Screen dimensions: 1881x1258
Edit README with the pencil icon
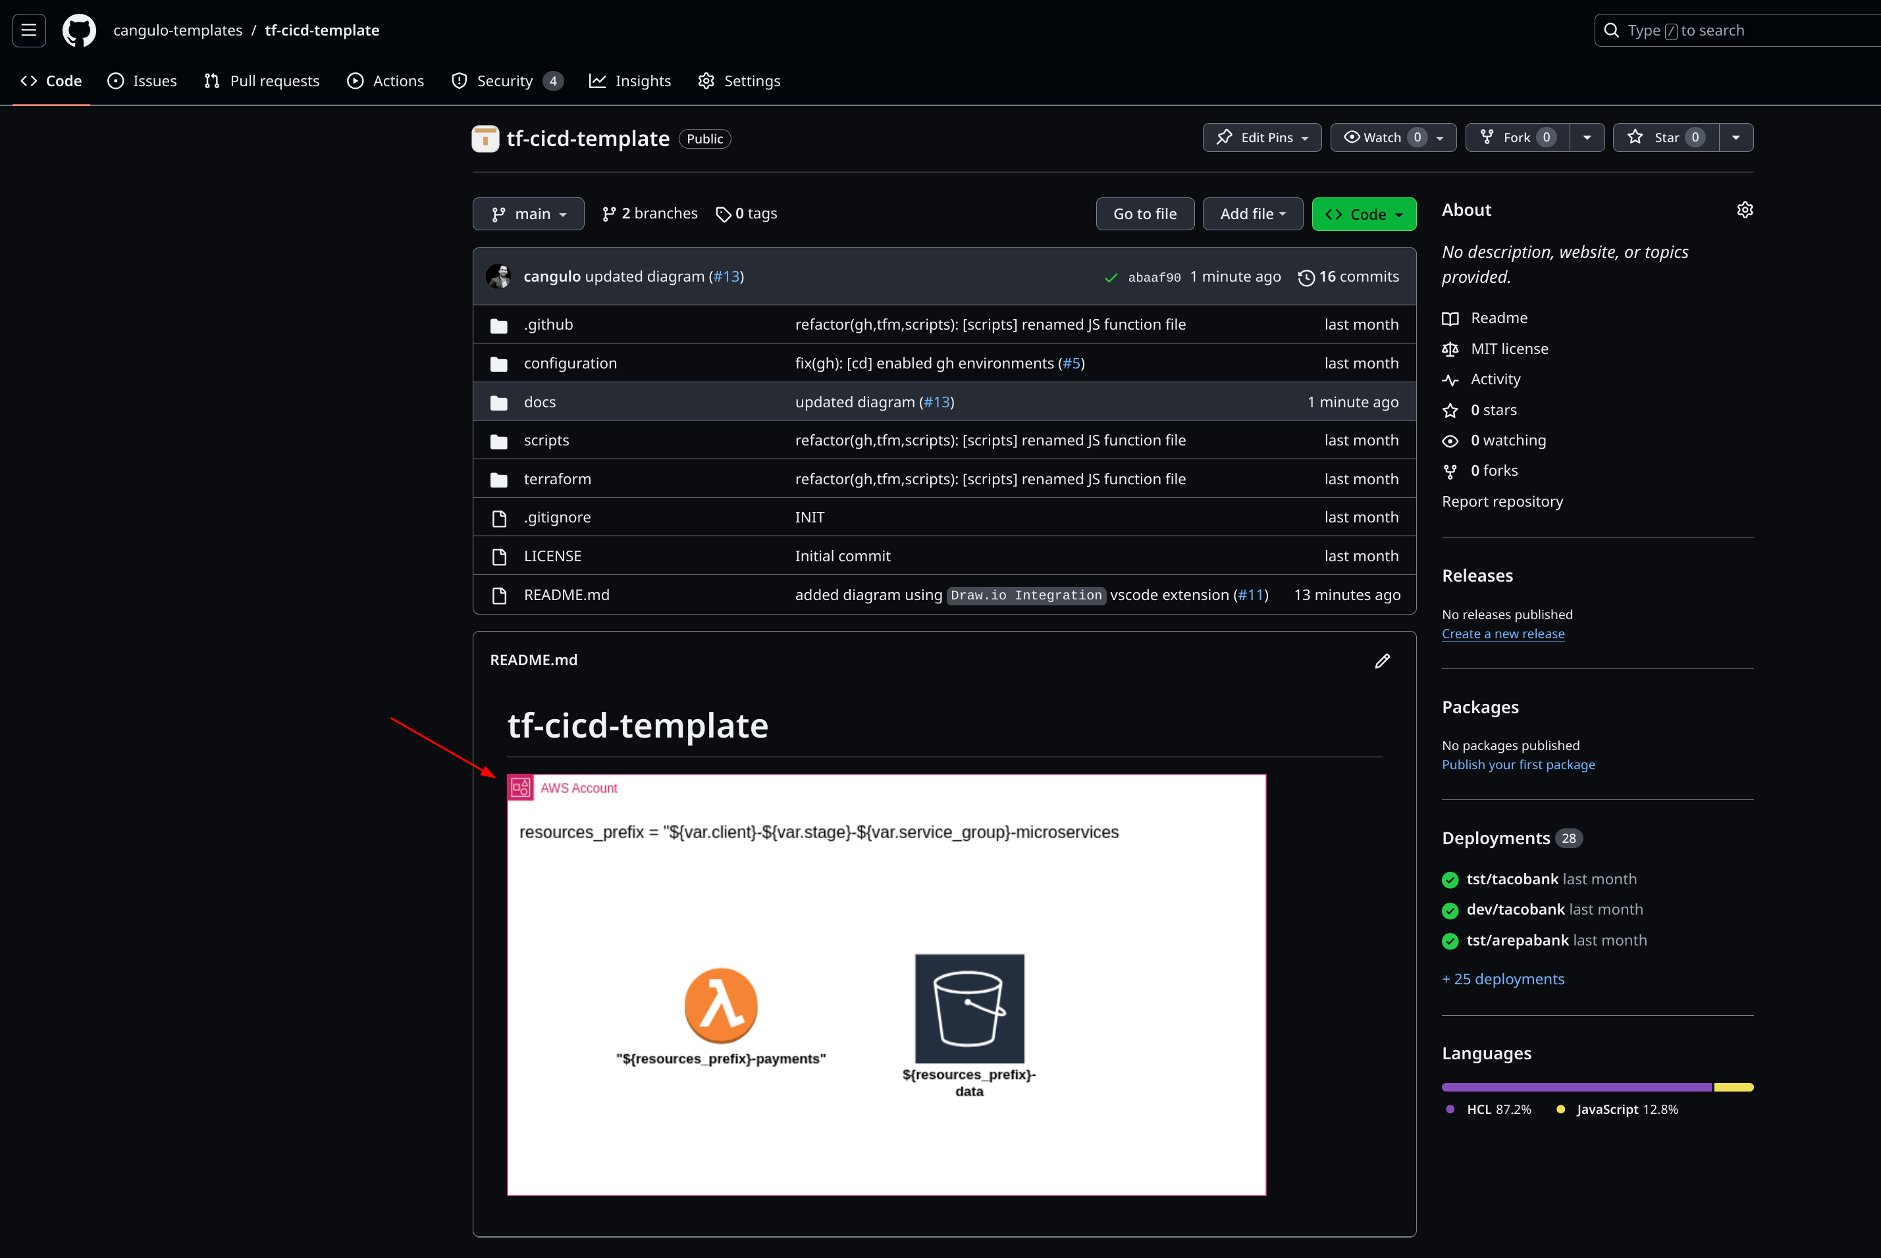[x=1382, y=661]
